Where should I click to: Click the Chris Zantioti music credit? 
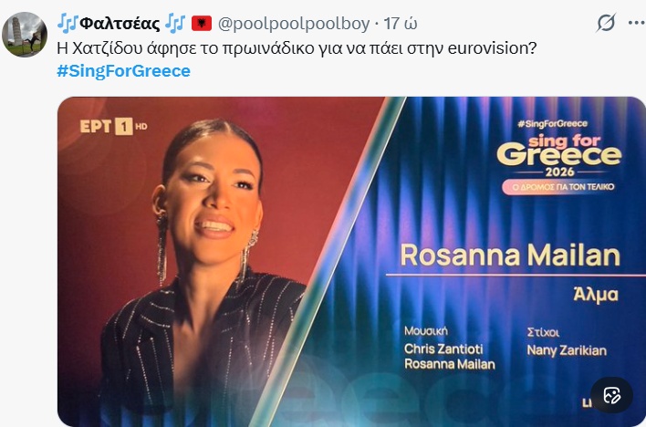pos(444,349)
